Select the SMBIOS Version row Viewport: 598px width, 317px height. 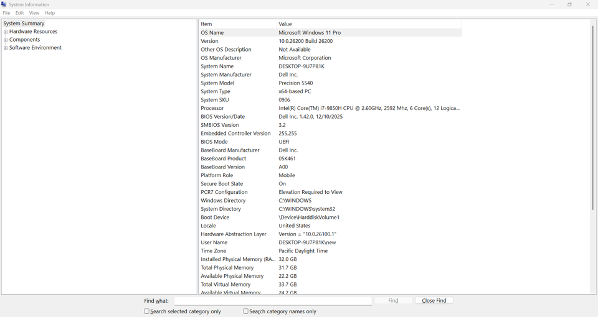pyautogui.click(x=330, y=125)
